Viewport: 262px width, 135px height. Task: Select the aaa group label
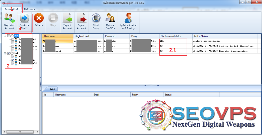pos(16,36)
